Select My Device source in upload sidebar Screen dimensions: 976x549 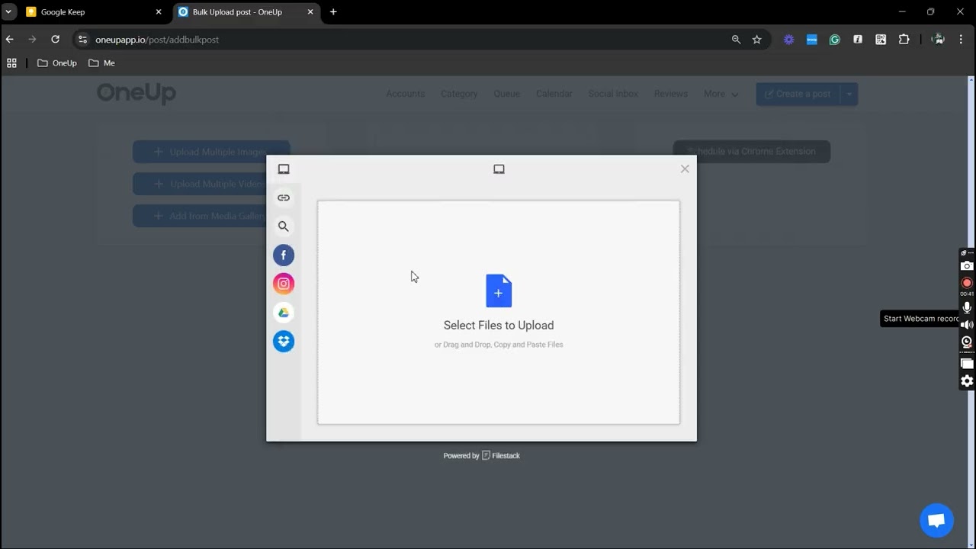(x=284, y=169)
